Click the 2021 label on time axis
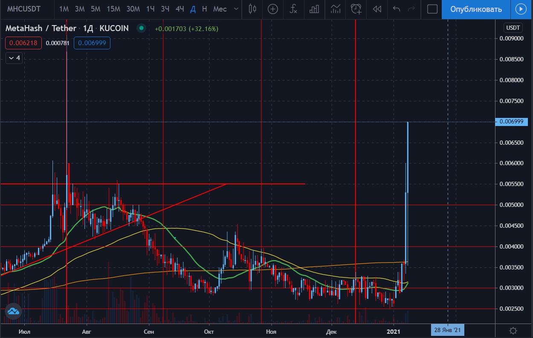 (x=394, y=331)
